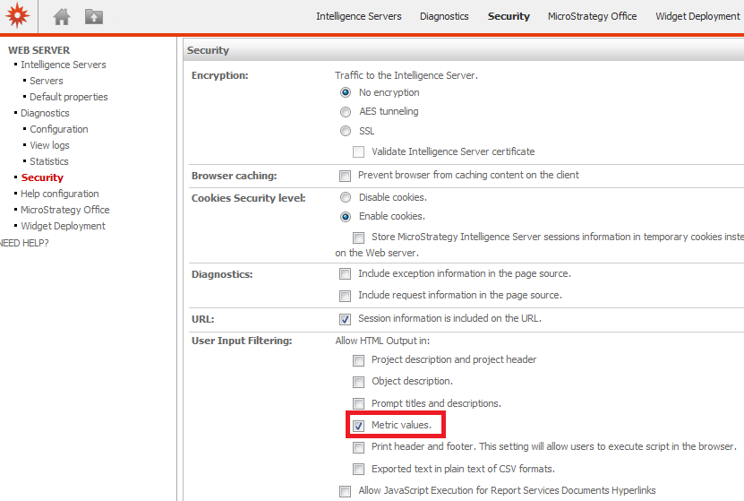
Task: Enable Prevent browser from caching content
Action: [345, 176]
